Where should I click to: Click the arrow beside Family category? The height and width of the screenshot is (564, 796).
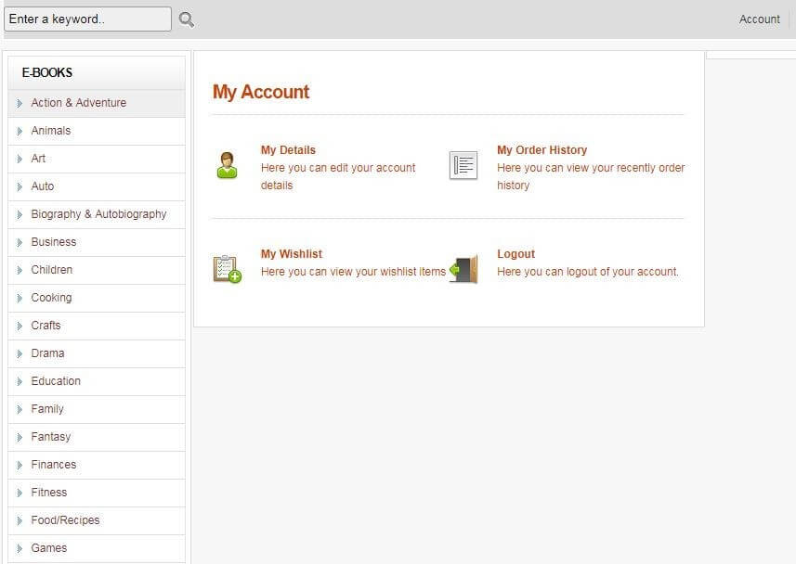20,410
